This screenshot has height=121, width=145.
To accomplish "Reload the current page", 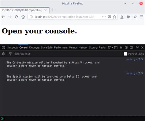I will [17, 17].
